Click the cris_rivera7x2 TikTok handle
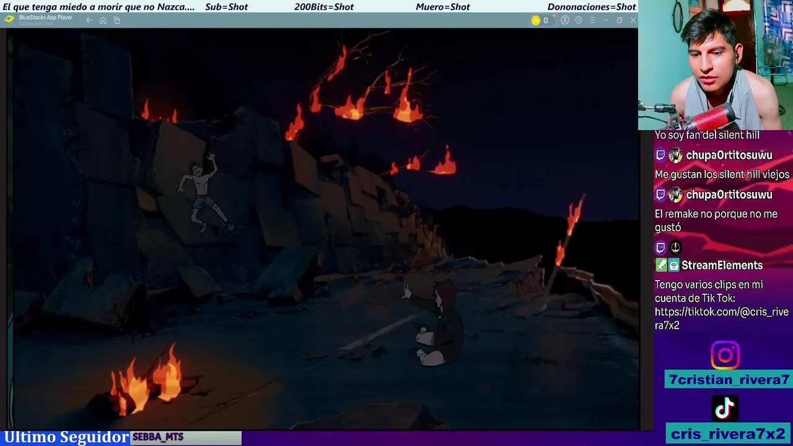The height and width of the screenshot is (446, 793). tap(728, 434)
